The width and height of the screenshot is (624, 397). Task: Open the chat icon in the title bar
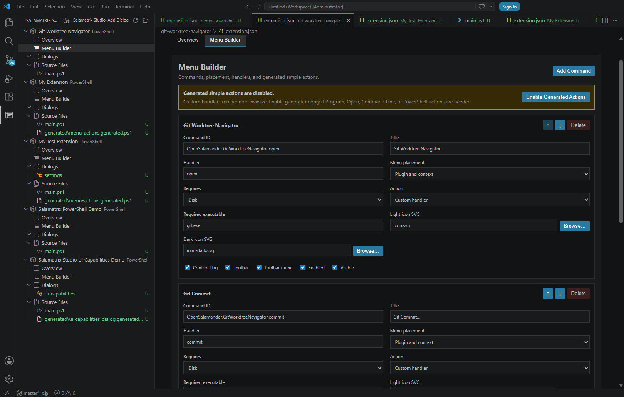pos(481,7)
